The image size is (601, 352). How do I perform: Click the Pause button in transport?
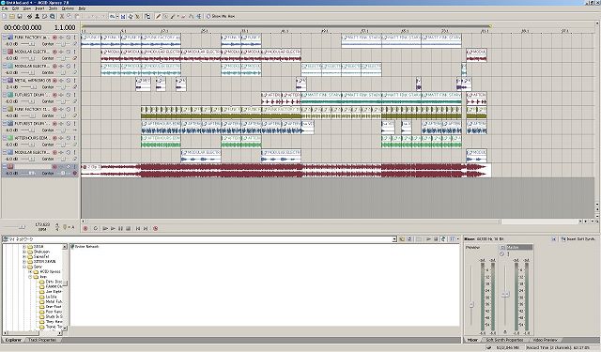[x=121, y=228]
